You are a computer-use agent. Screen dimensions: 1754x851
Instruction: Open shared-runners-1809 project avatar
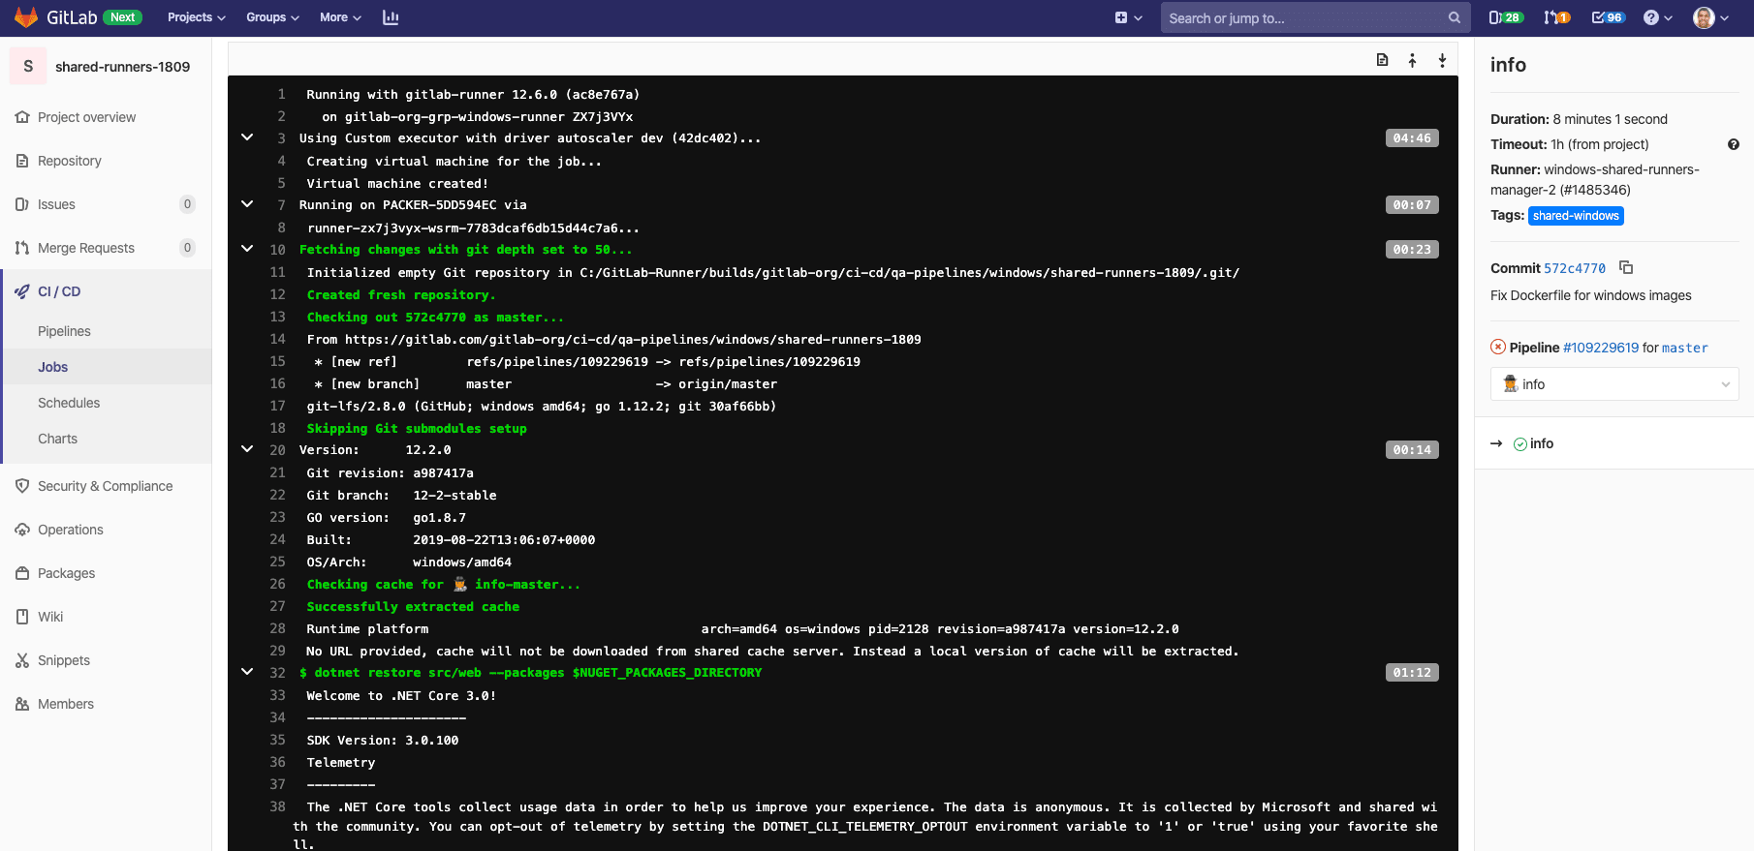click(x=28, y=66)
